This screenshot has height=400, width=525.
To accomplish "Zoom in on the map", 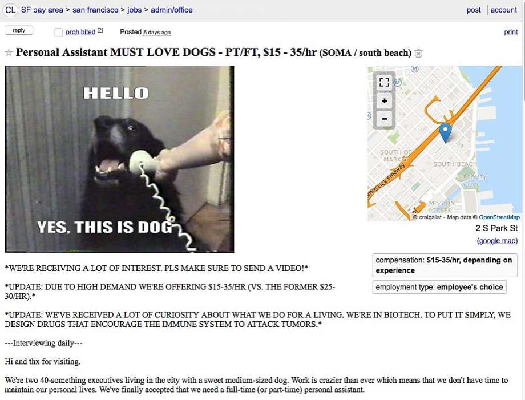I will click(385, 101).
